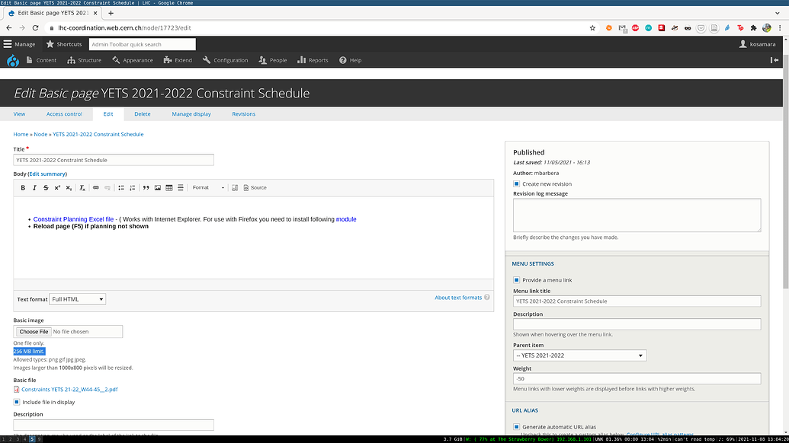Apply subscript formatting
Viewport: 789px width, 443px height.
point(69,188)
